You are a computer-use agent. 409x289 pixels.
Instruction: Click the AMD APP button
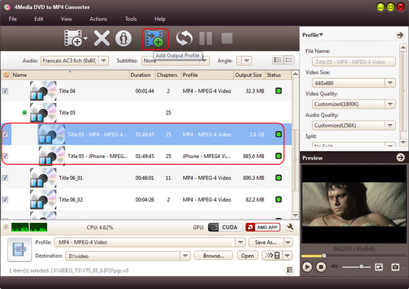[x=262, y=227]
